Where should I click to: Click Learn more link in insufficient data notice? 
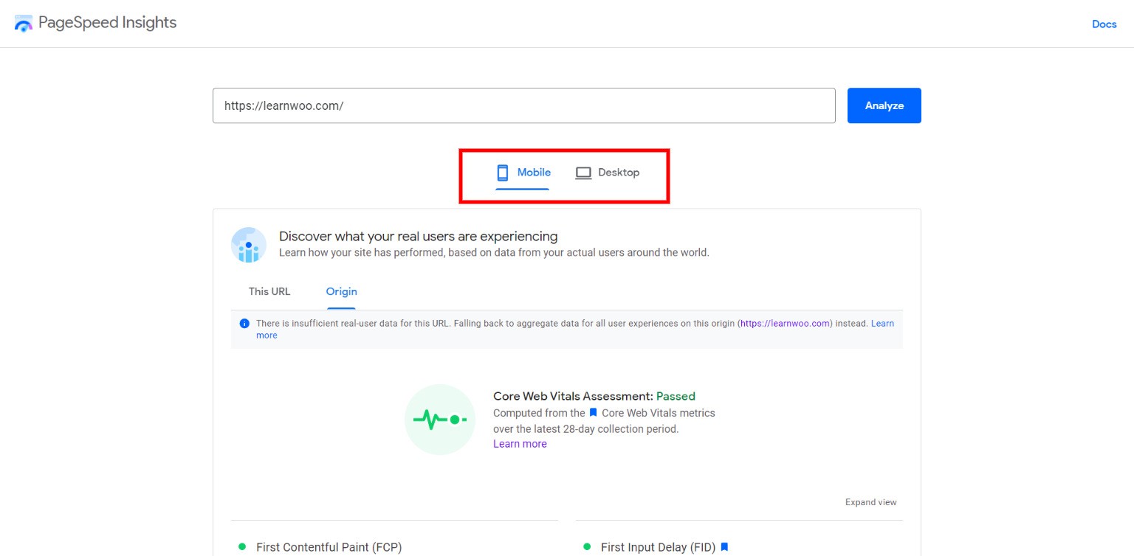(x=882, y=324)
